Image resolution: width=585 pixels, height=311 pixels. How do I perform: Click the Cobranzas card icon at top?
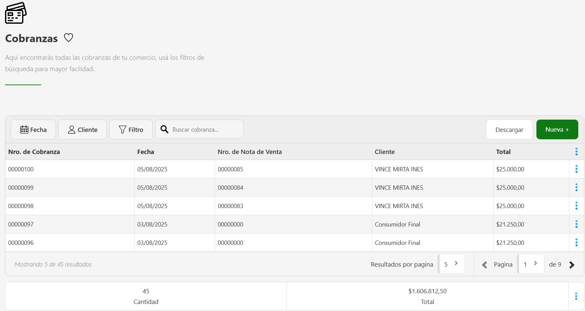click(16, 13)
